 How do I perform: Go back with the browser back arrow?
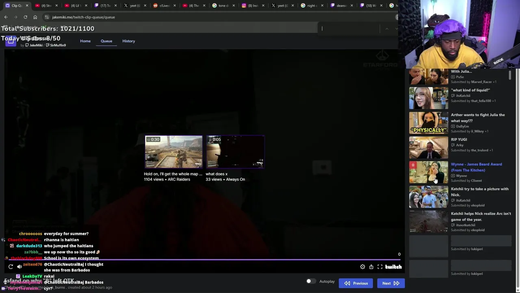pos(6,17)
